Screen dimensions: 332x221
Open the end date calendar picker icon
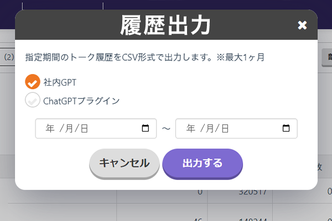(x=286, y=129)
